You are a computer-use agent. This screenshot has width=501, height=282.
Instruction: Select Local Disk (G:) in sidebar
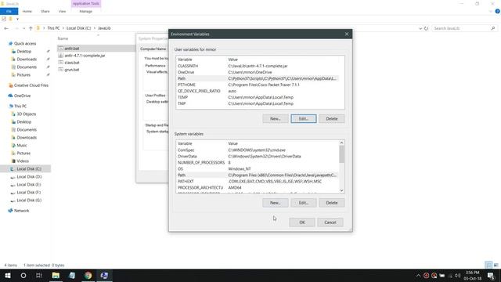[x=29, y=201]
